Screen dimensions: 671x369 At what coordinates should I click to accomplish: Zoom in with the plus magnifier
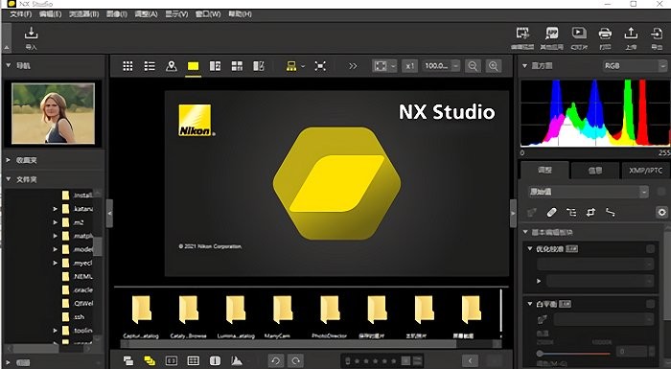click(494, 66)
